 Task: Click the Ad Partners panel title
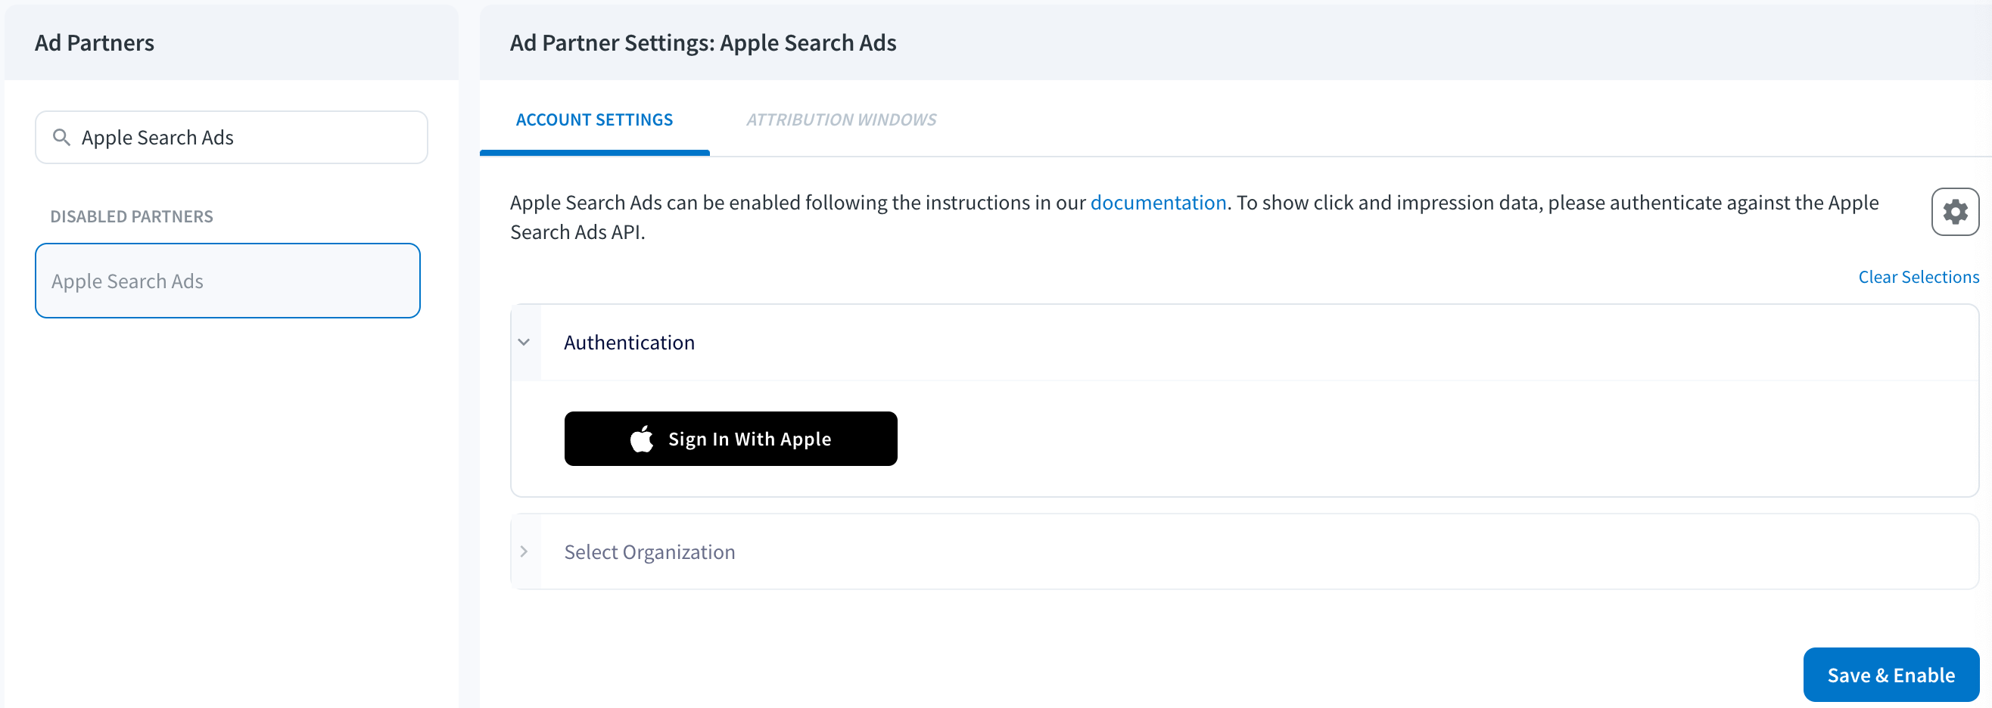coord(95,42)
